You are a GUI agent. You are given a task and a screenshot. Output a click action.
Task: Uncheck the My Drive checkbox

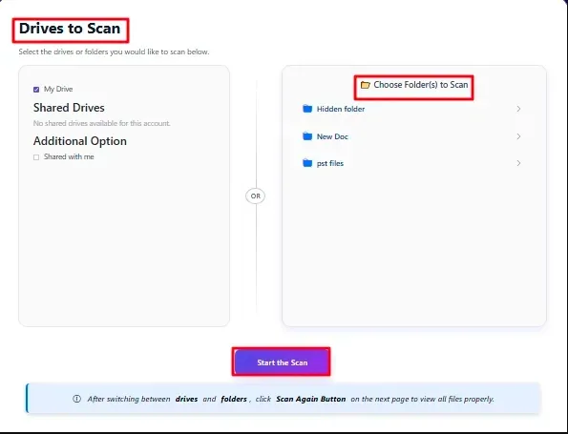tap(36, 90)
